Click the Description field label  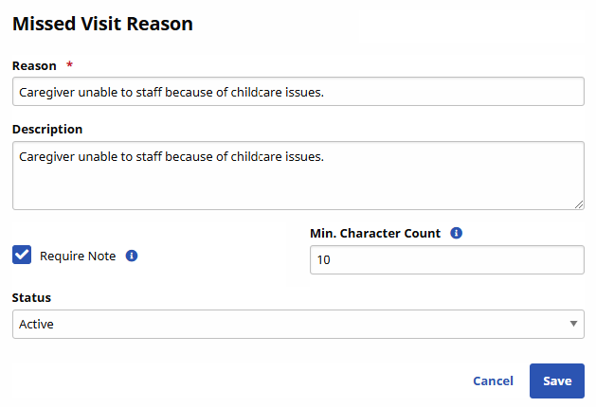(47, 129)
